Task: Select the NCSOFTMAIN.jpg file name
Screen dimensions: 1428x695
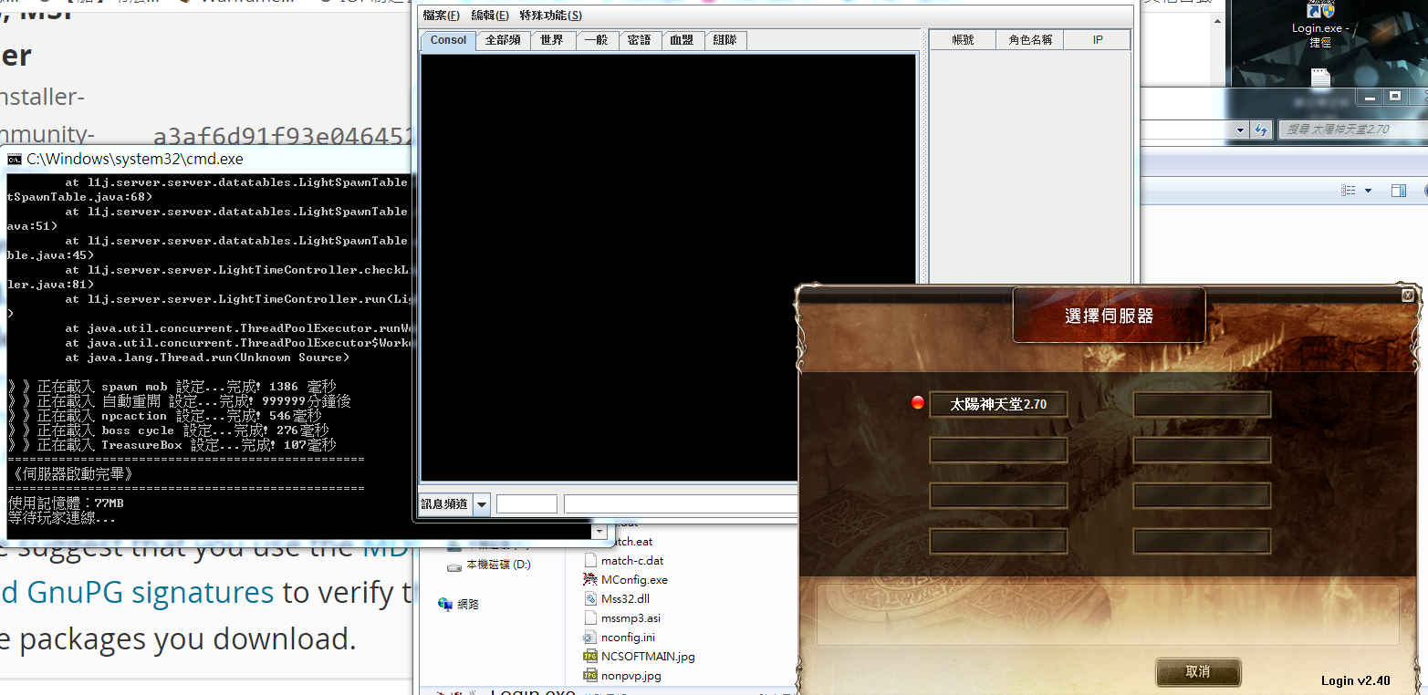Action: (x=648, y=656)
